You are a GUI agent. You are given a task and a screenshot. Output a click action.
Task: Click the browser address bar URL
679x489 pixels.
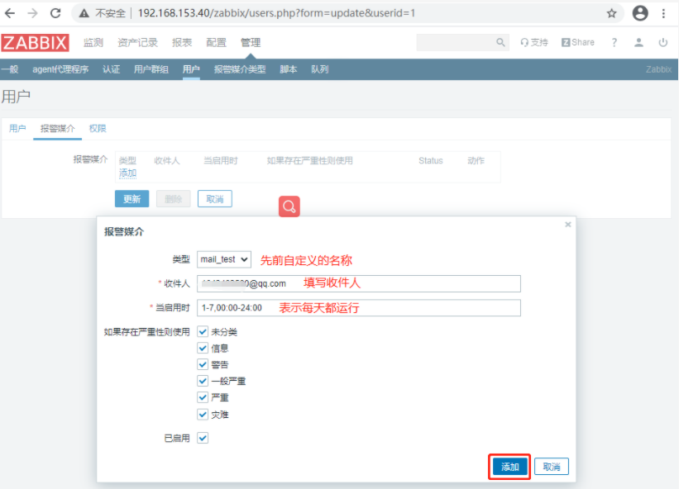pos(276,13)
